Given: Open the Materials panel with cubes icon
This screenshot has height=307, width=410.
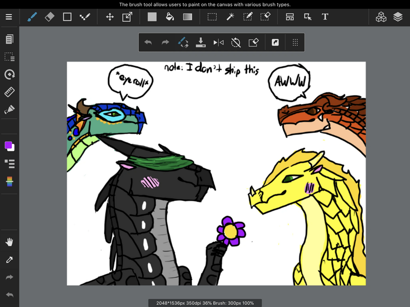Looking at the screenshot, I should pos(381,17).
